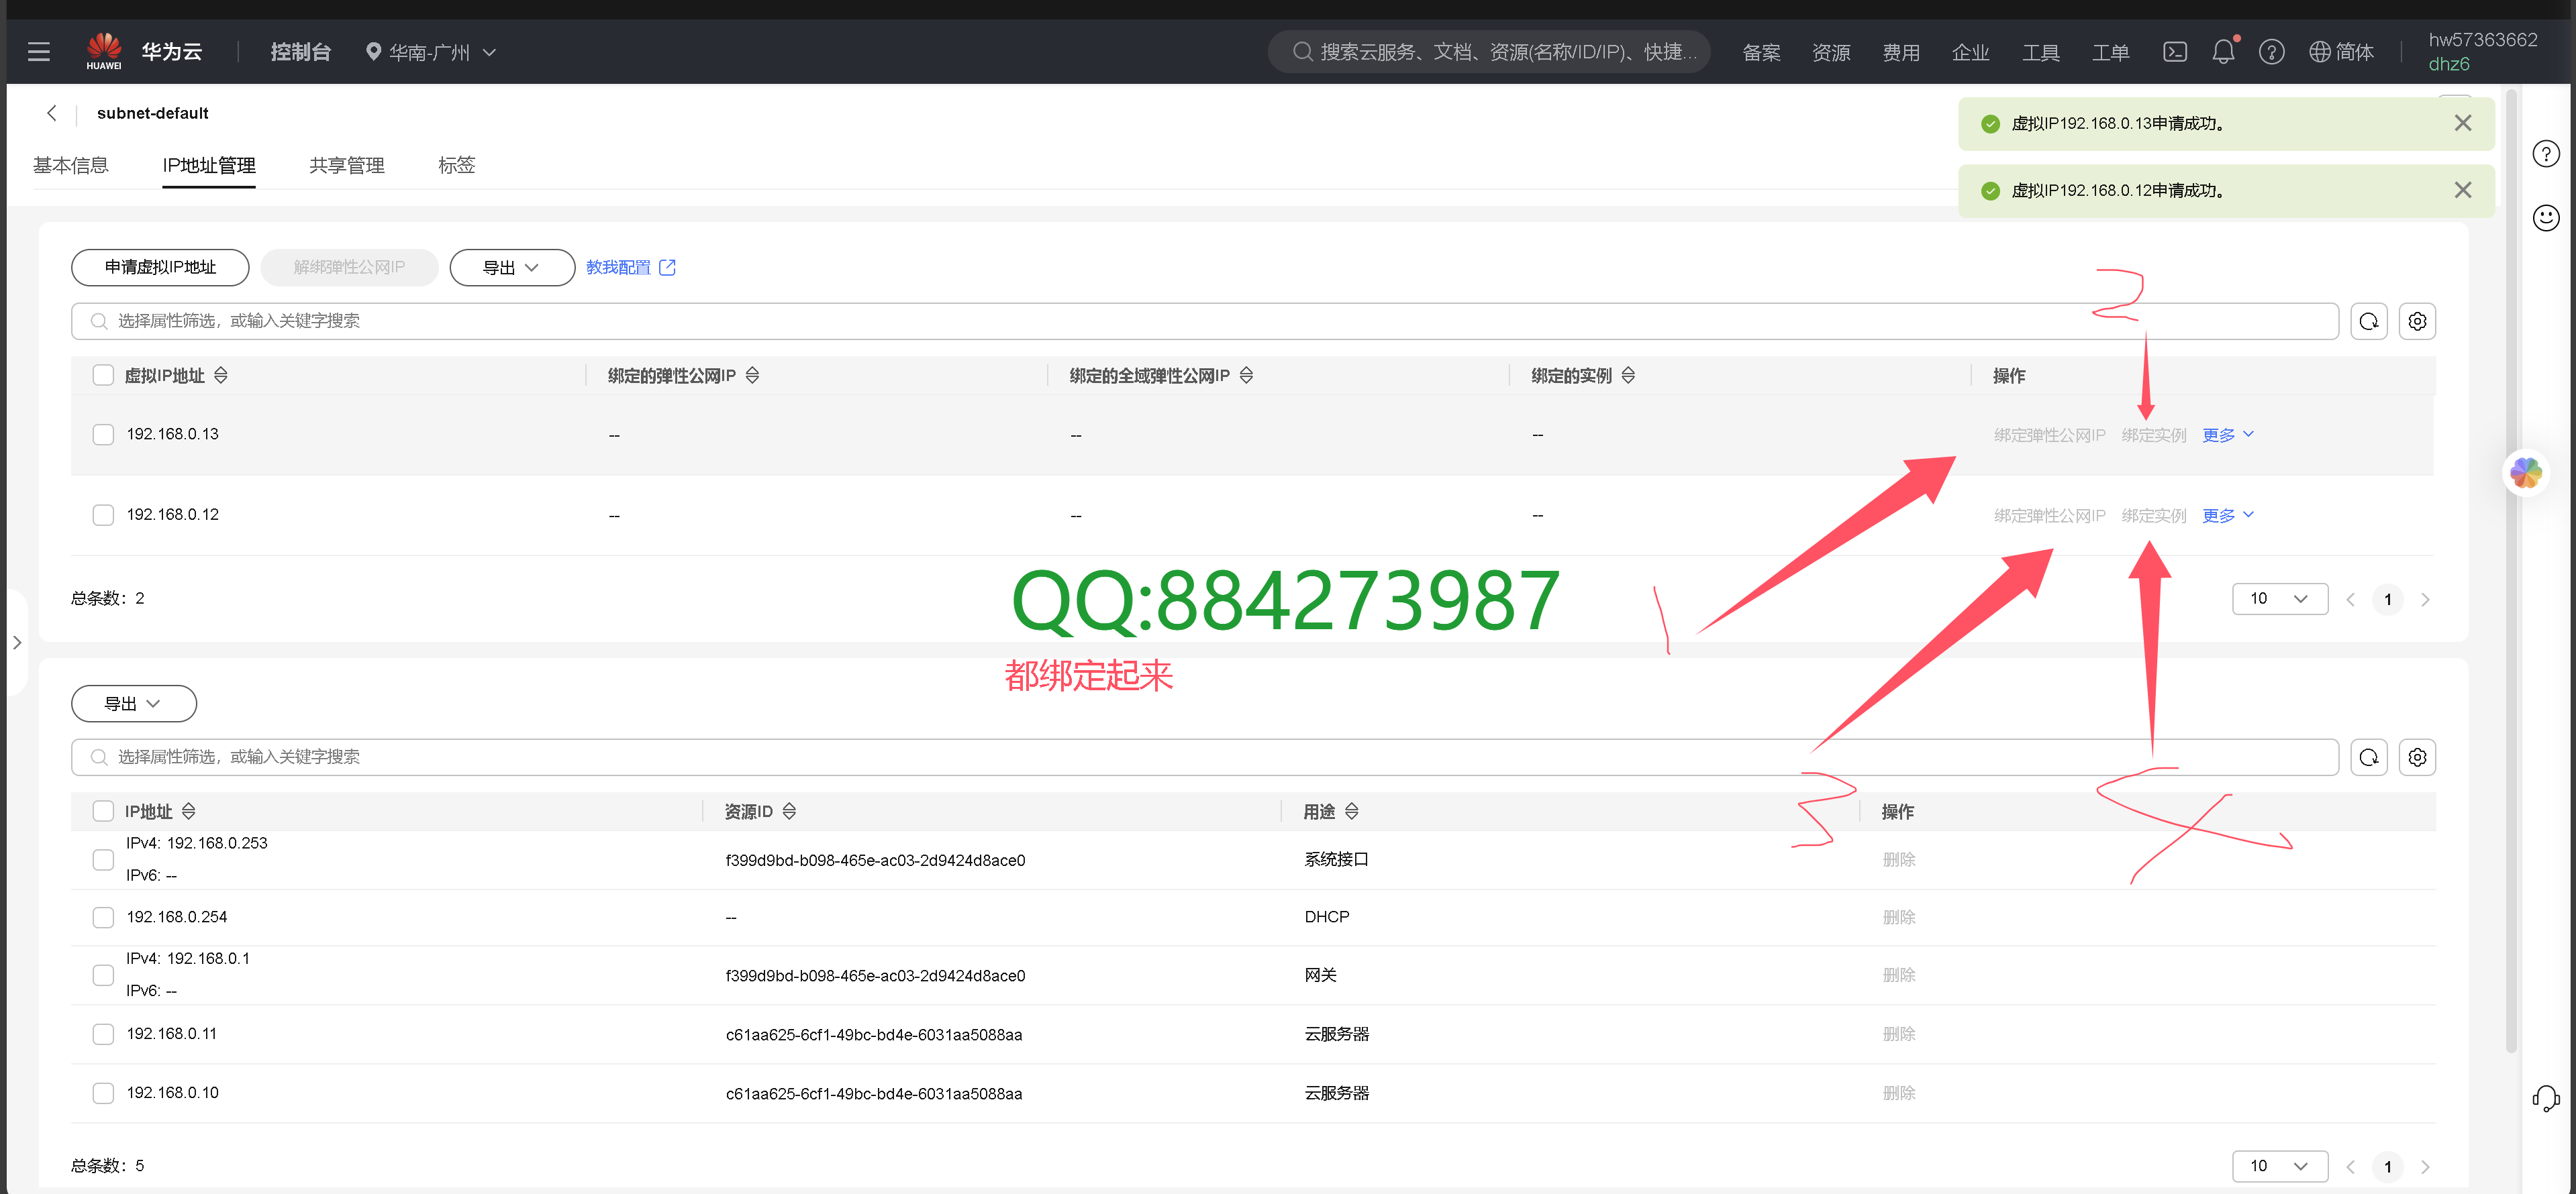Expand the collapsed left side panel
The width and height of the screenshot is (2576, 1194).
(16, 643)
